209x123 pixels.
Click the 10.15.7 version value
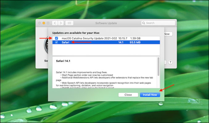click(123, 38)
